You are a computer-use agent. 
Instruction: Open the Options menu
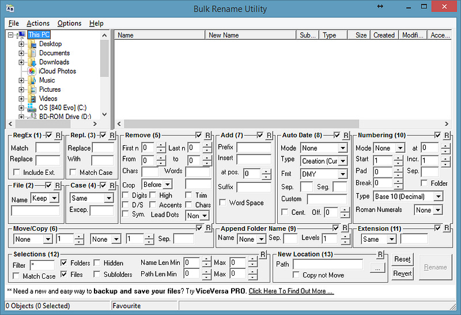tap(69, 23)
